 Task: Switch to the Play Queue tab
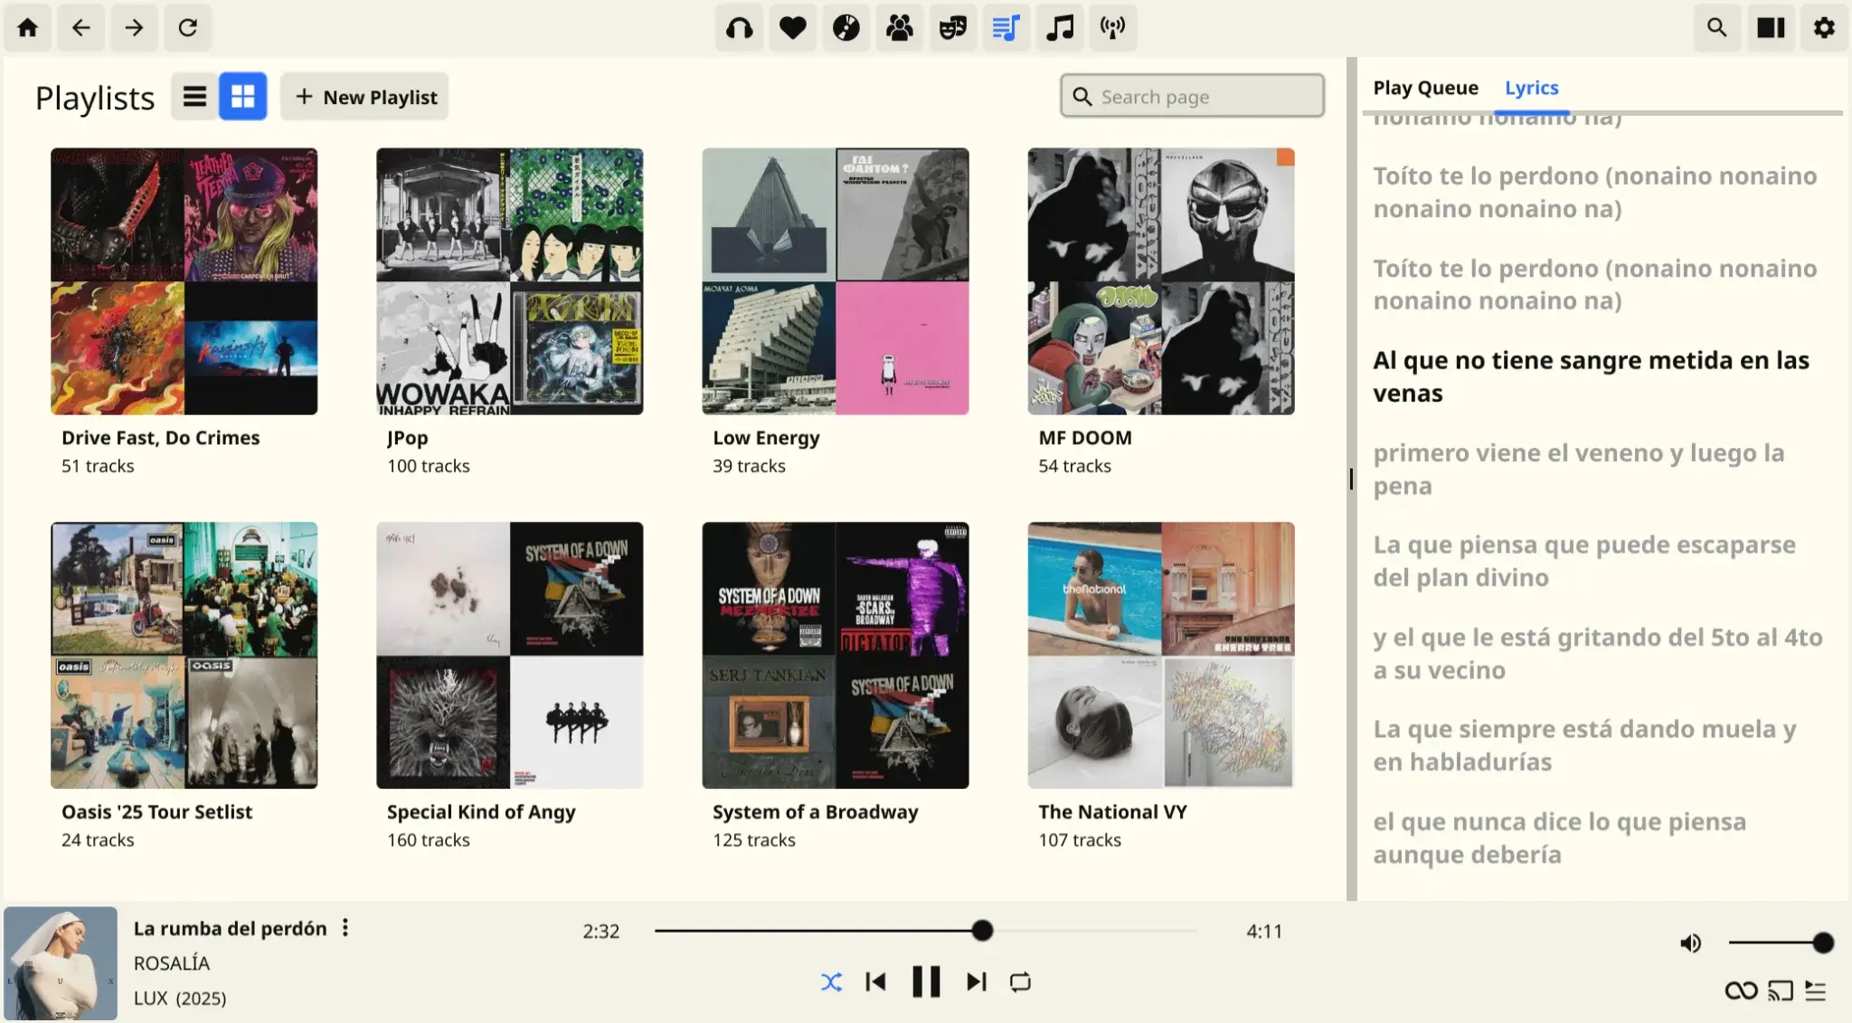pos(1425,88)
